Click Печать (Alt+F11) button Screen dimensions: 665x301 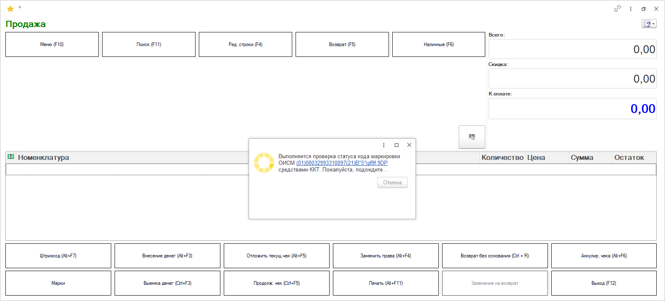(x=386, y=283)
